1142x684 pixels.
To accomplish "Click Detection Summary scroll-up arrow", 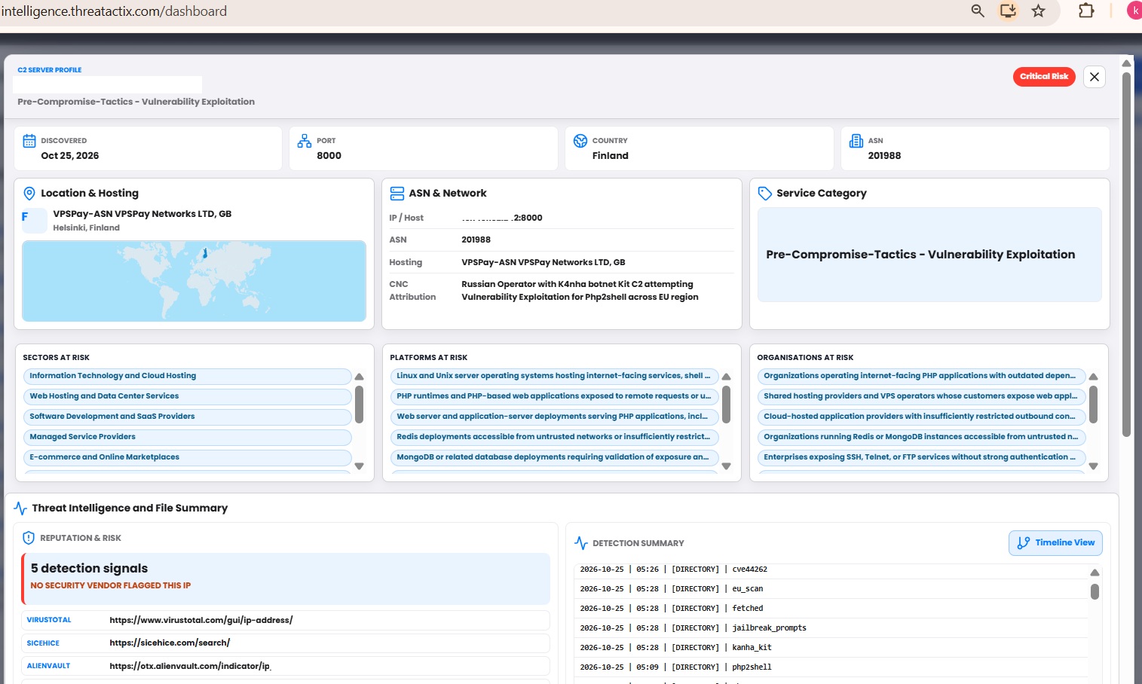I will click(1095, 573).
